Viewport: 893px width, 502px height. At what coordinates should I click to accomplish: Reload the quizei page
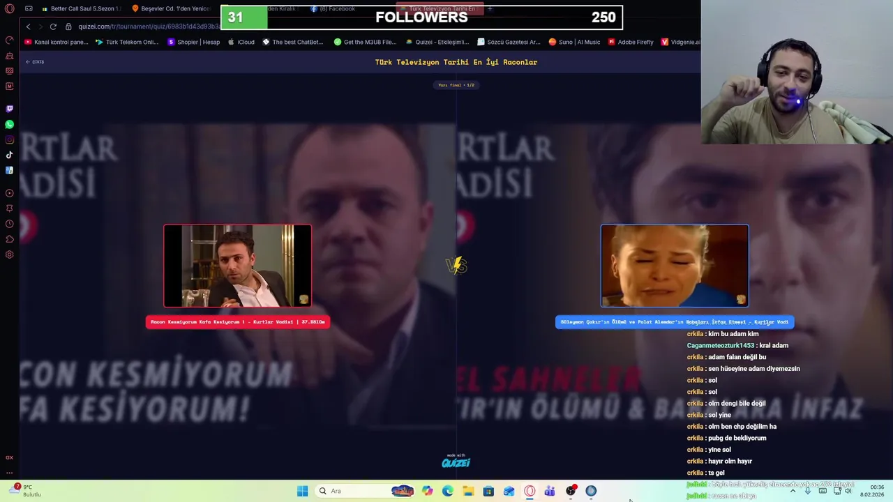(x=53, y=26)
